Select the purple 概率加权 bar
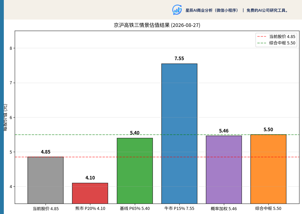 224,170
